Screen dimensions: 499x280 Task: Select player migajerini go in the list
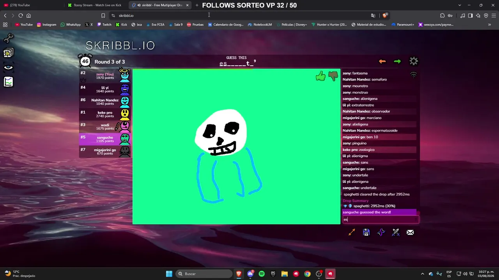105,151
